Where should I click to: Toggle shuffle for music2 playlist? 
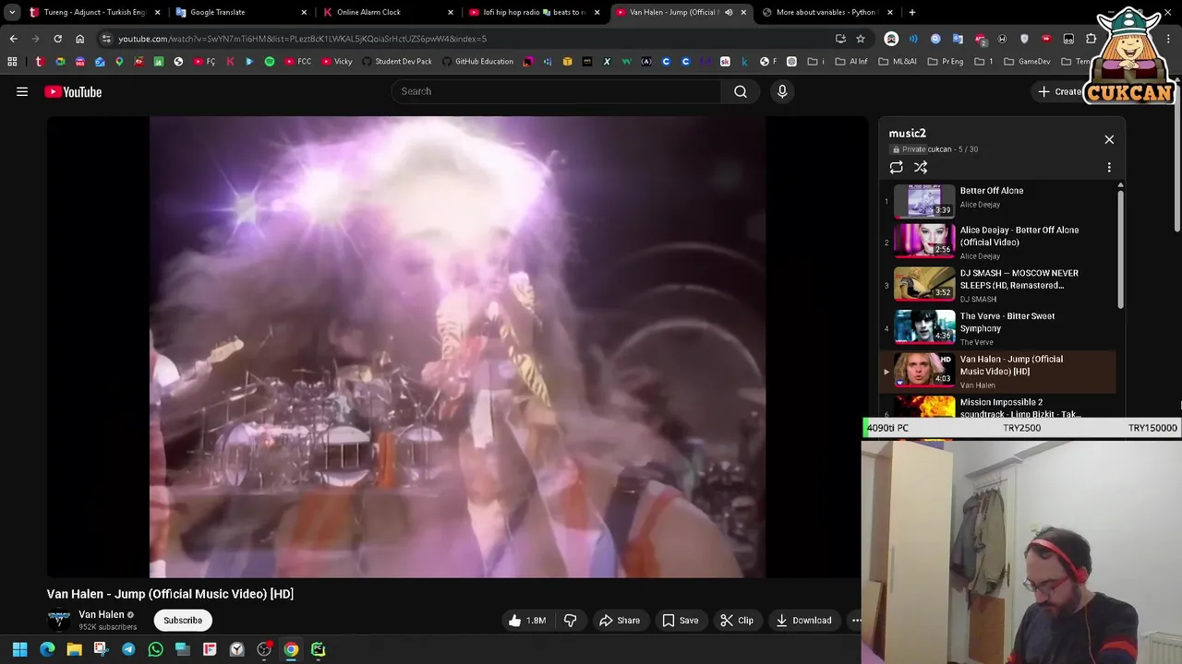pyautogui.click(x=921, y=167)
